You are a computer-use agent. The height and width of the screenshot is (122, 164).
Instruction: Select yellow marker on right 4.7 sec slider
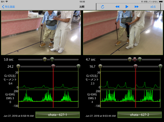tap(130, 60)
